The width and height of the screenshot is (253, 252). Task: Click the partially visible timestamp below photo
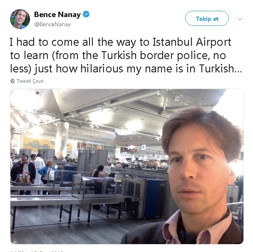pyautogui.click(x=37, y=251)
